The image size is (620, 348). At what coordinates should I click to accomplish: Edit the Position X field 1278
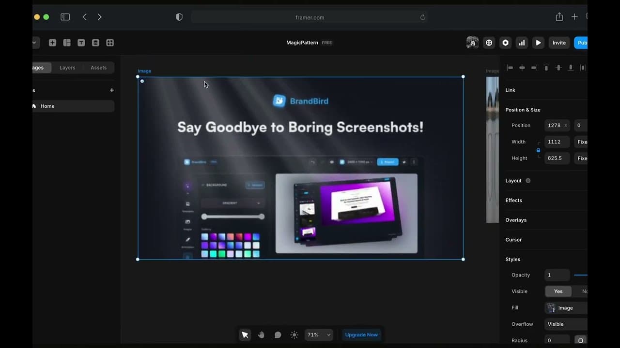(x=557, y=125)
